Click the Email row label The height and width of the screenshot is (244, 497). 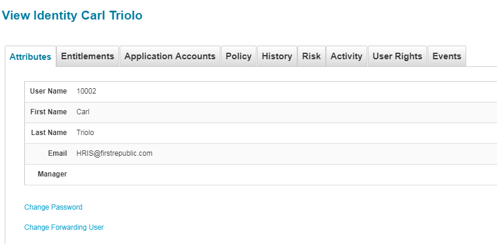click(57, 153)
